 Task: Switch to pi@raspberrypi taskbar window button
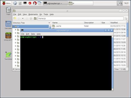click(x=55, y=3)
